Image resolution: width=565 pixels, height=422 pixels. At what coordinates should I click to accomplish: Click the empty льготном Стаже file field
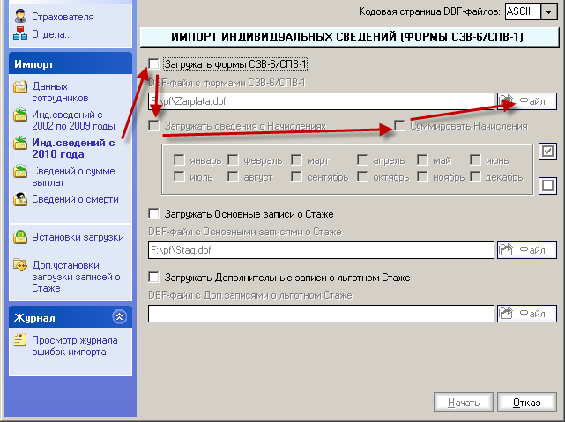[x=321, y=314]
